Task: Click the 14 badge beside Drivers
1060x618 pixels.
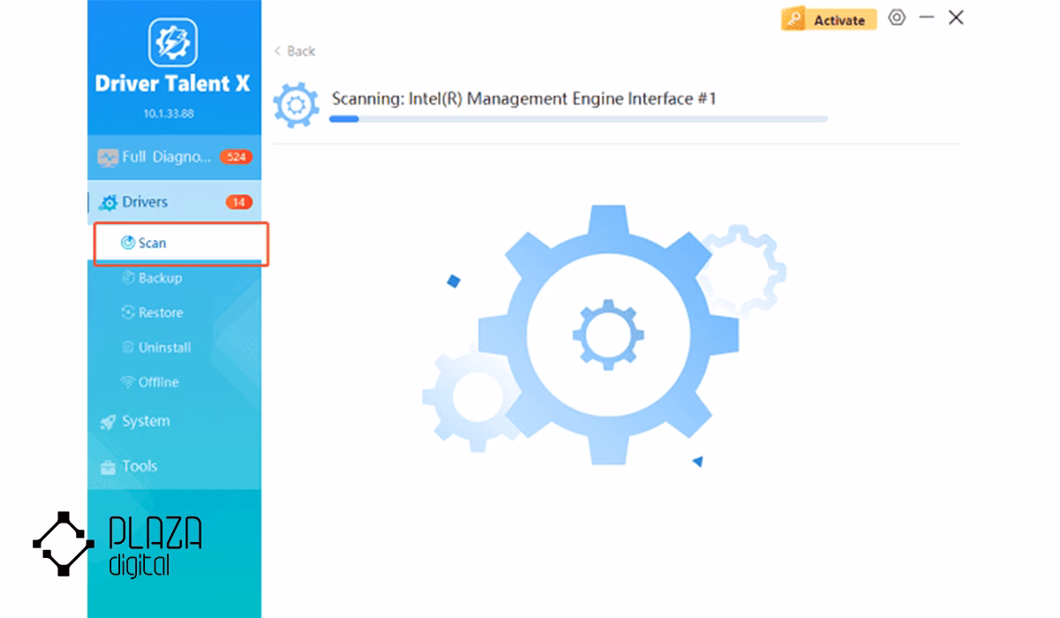Action: (x=238, y=202)
